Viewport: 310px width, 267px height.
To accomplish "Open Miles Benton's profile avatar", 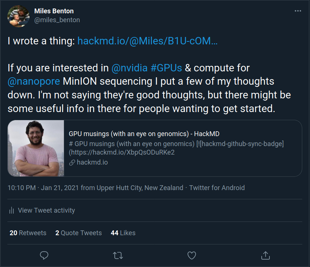I will 18,16.
